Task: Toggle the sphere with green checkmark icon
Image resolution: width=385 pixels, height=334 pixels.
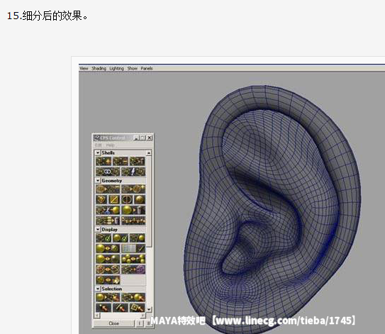Action: [121, 238]
